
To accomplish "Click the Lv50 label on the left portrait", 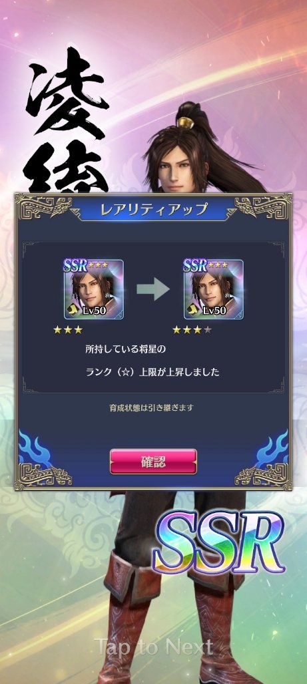I will click(95, 311).
